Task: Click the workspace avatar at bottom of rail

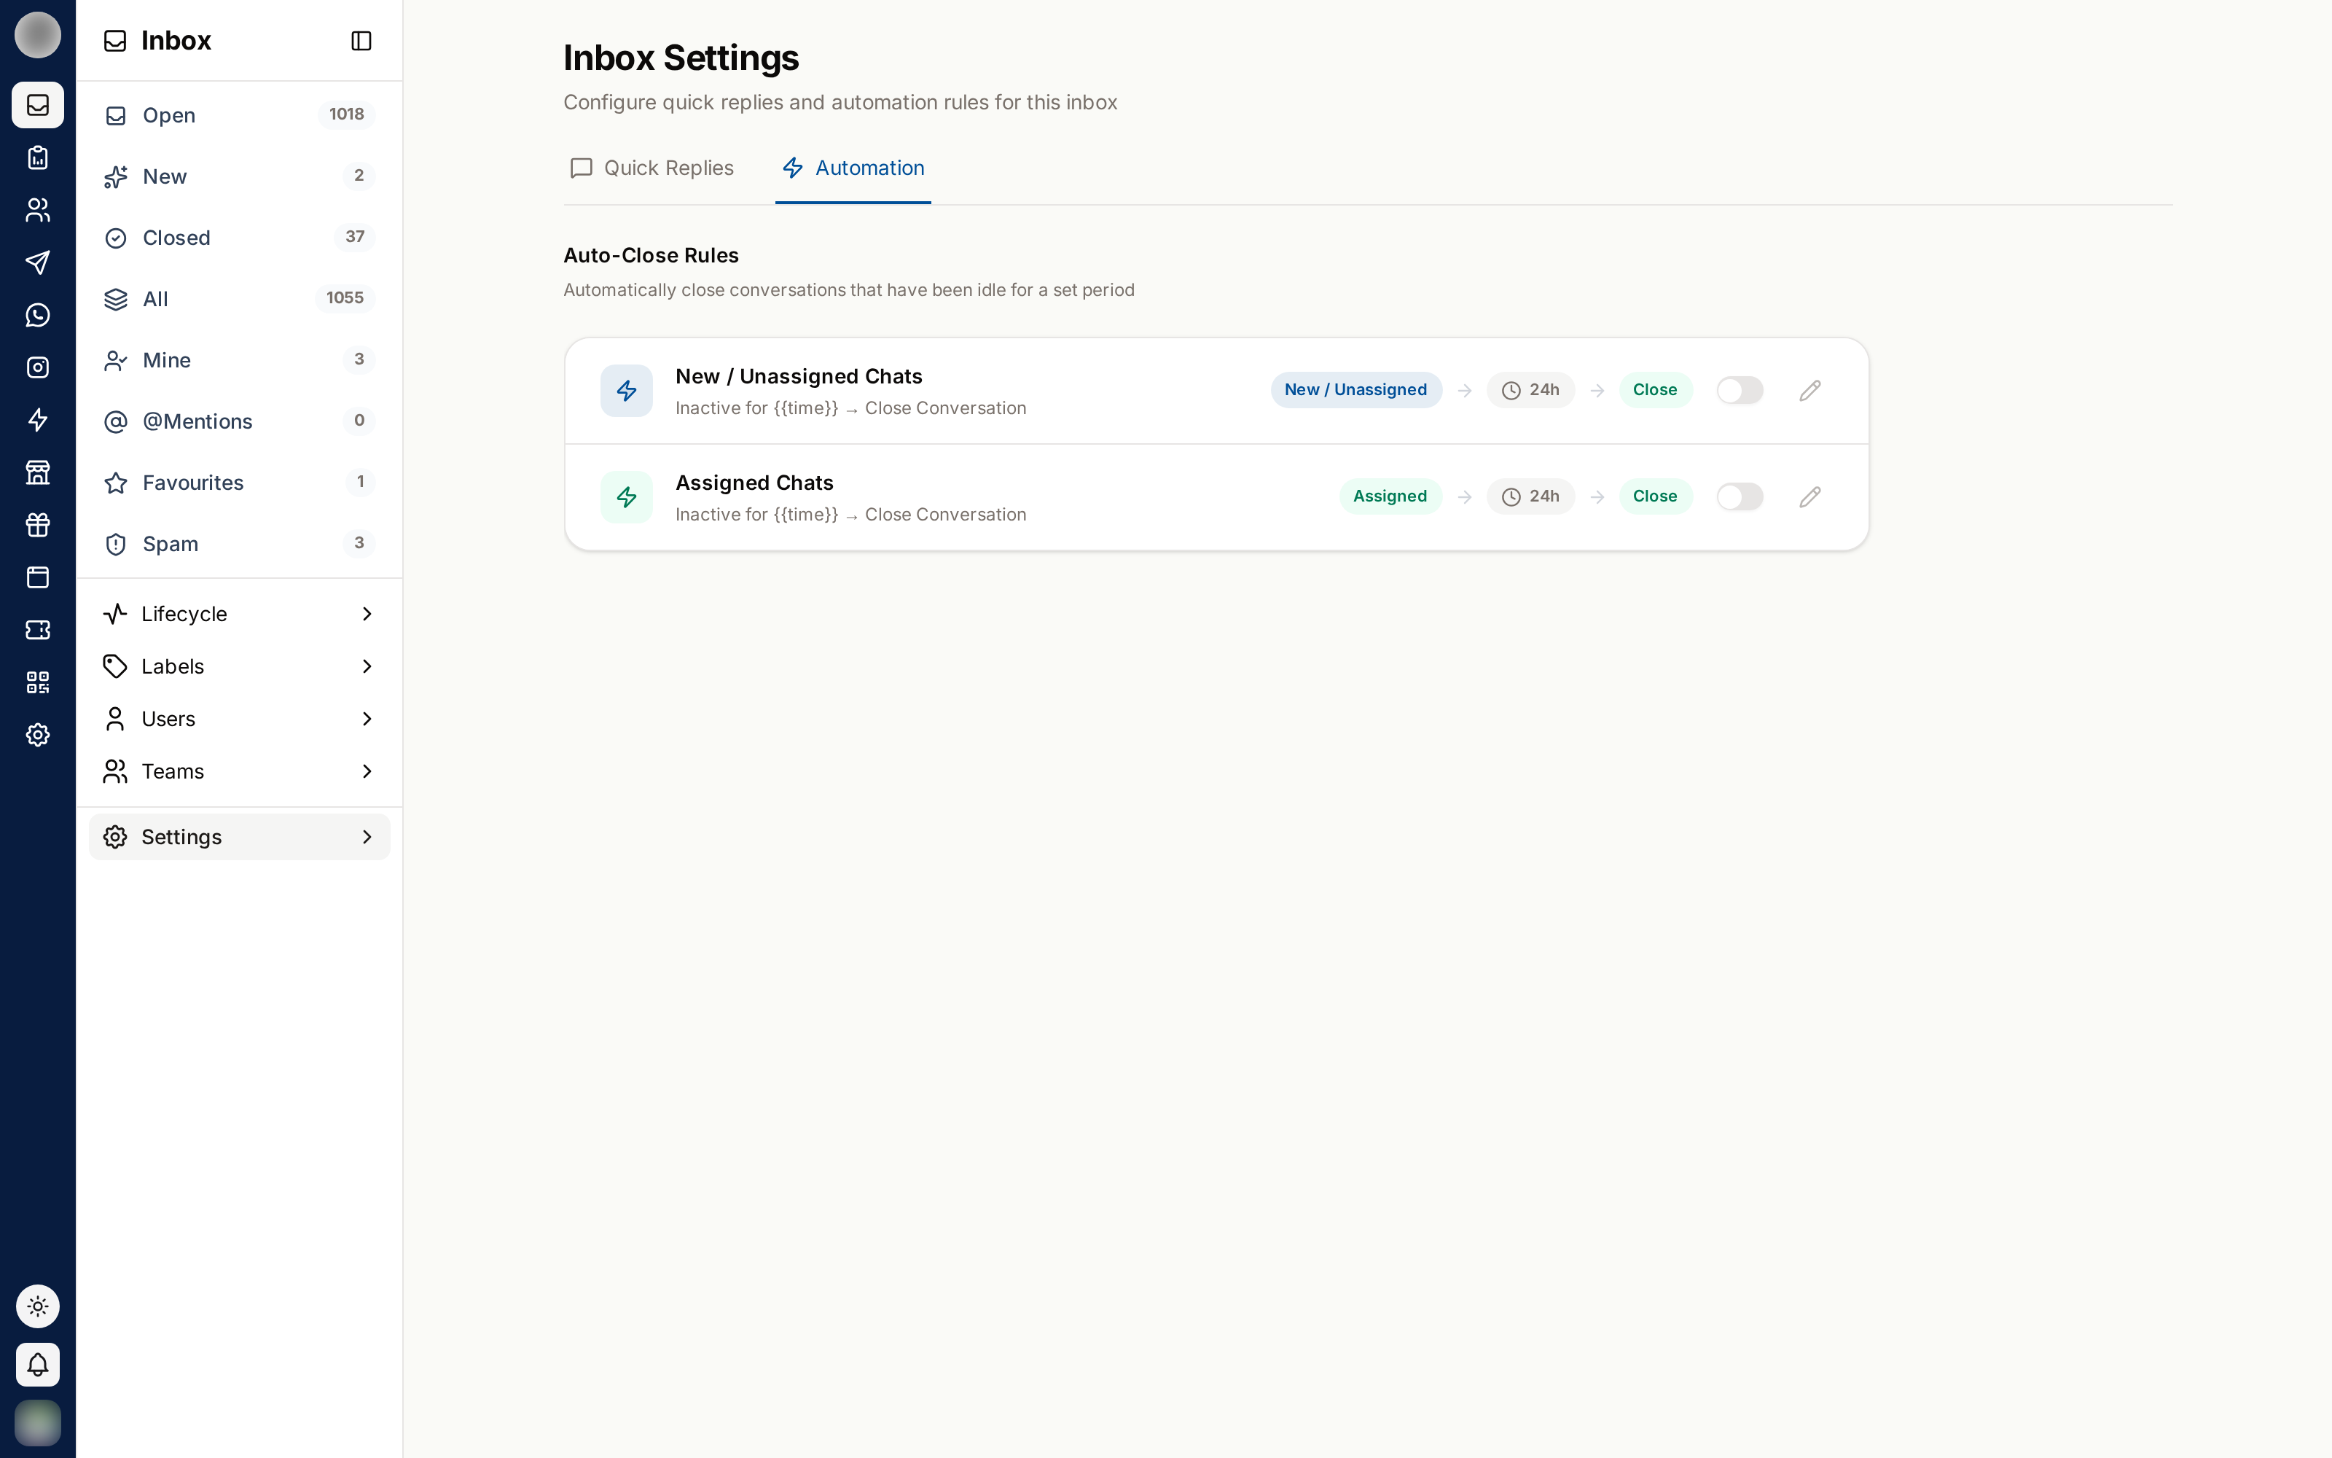Action: coord(38,1423)
